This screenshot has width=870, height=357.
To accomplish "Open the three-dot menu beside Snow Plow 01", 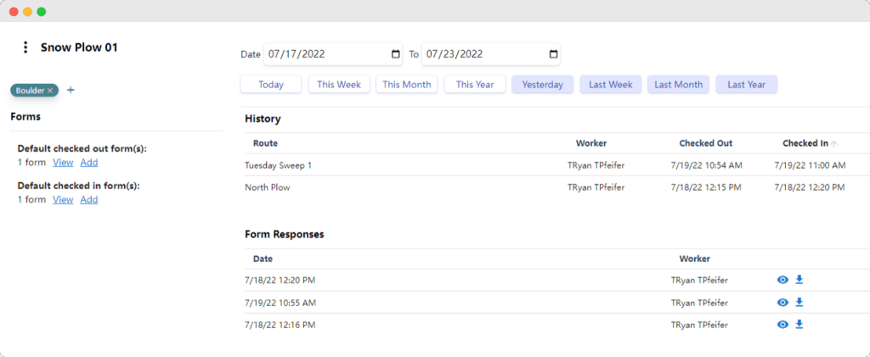I will tap(25, 47).
